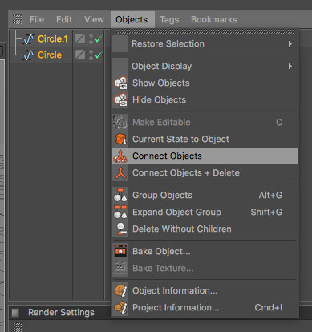Open the Bookmarks menu

point(214,19)
